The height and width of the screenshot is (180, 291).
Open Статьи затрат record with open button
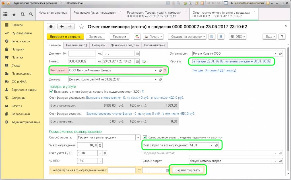click(280, 161)
